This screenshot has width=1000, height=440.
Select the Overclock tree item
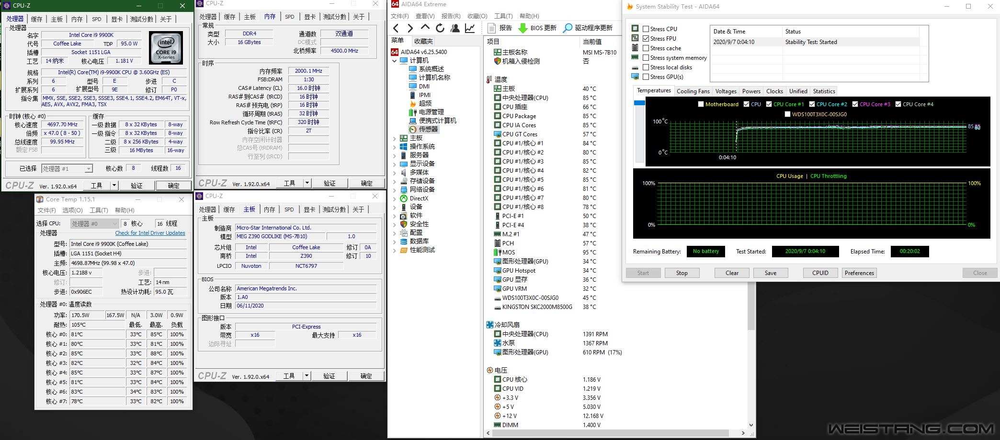pos(425,103)
